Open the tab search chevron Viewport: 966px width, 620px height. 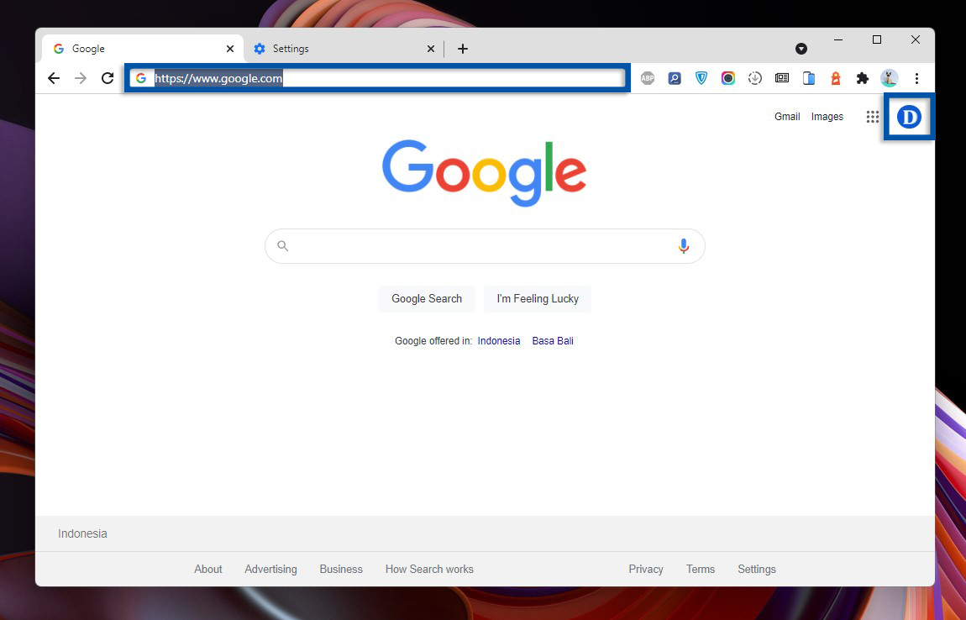[x=801, y=49]
